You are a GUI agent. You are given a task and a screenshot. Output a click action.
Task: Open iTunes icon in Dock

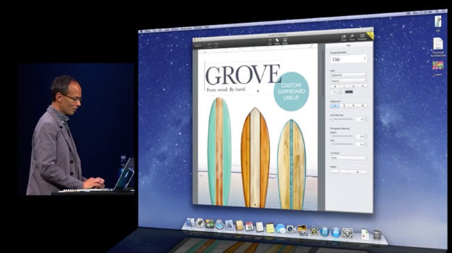[x=325, y=231]
